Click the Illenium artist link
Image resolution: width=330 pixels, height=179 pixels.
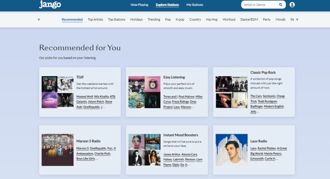[190, 159]
